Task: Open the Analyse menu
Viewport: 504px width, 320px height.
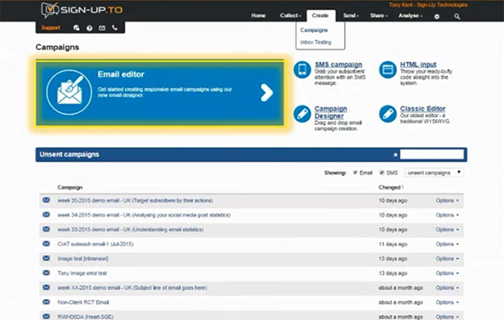Action: [410, 16]
